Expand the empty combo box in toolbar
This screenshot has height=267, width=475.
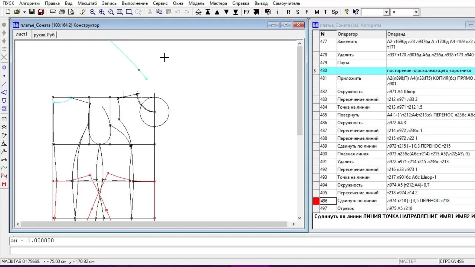coord(386,12)
